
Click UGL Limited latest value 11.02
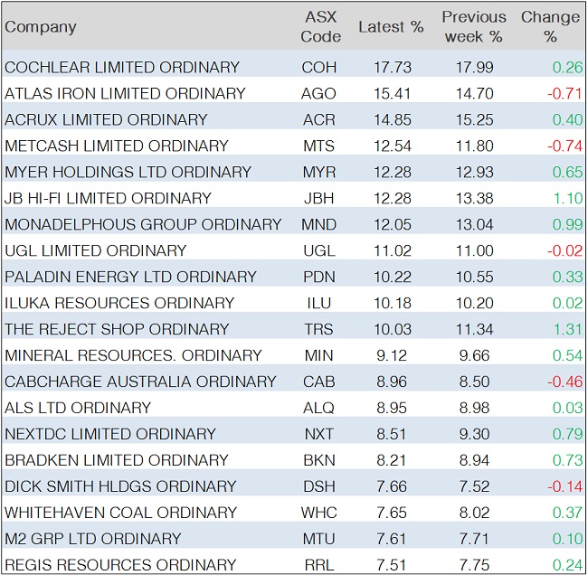click(390, 250)
